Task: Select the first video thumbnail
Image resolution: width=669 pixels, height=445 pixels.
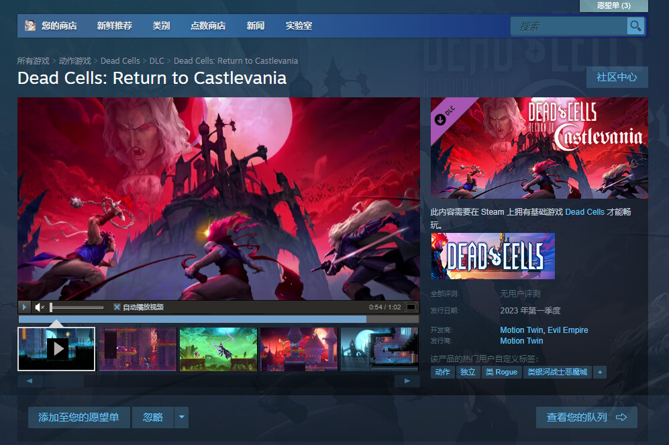Action: coord(56,349)
